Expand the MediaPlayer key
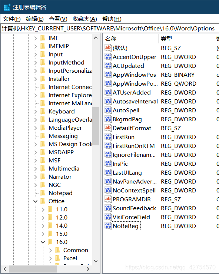 click(36, 128)
